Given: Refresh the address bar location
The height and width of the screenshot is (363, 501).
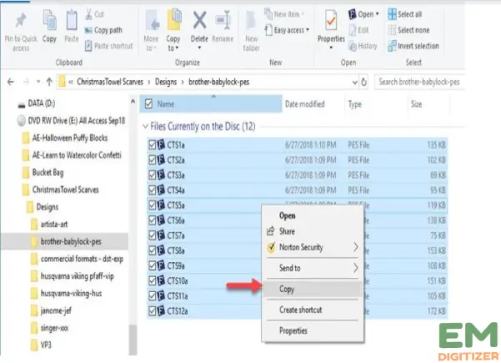Looking at the screenshot, I should (363, 82).
